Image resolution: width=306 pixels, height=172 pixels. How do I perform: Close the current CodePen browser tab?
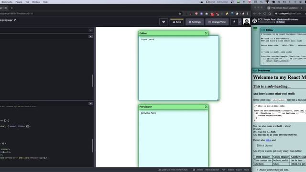point(6,8)
